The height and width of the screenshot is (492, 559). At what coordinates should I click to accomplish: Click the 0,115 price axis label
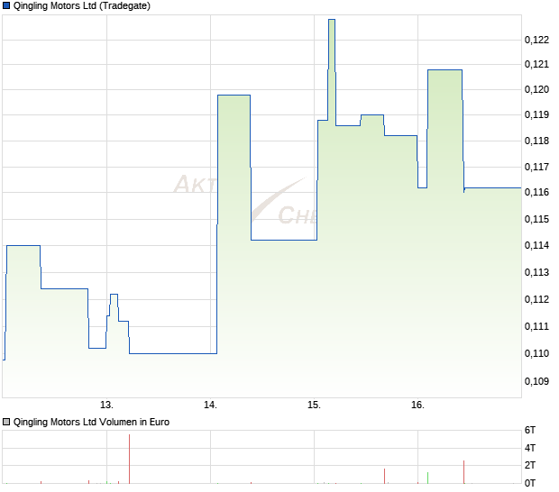(x=536, y=219)
